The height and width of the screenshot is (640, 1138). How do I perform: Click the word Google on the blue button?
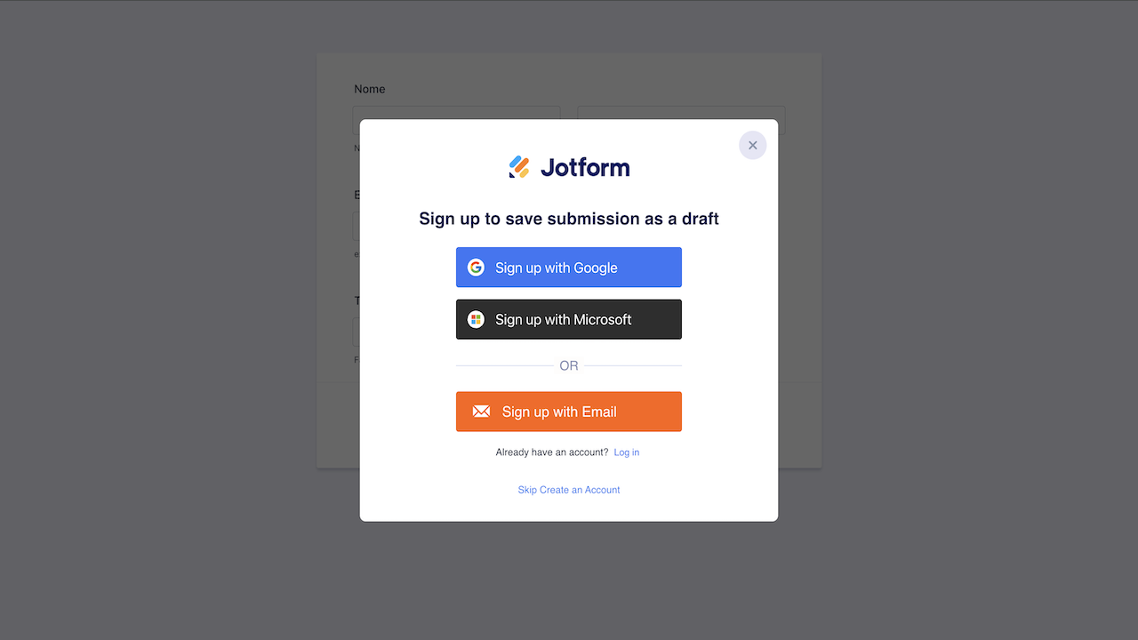596,268
